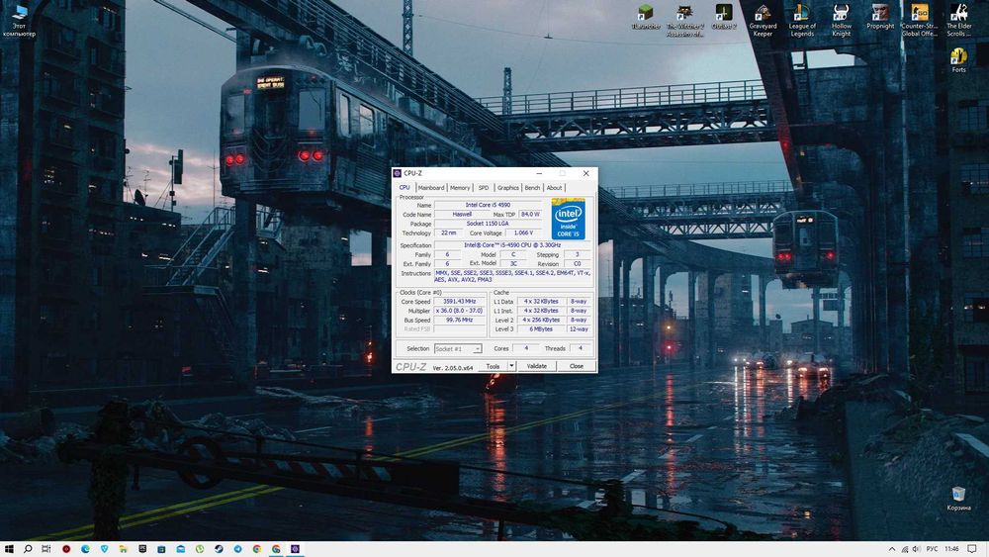Open File Explorer from the taskbar

coord(124,549)
